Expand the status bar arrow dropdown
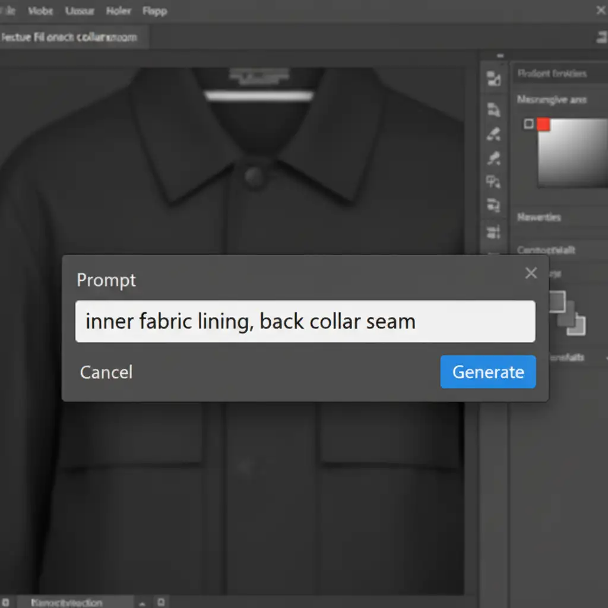The height and width of the screenshot is (608, 608). coord(142,602)
